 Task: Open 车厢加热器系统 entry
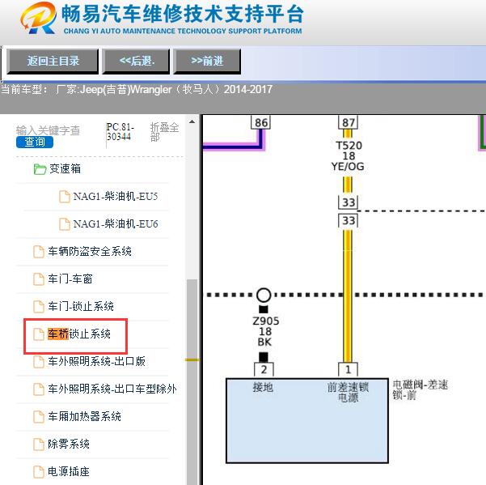coord(84,416)
